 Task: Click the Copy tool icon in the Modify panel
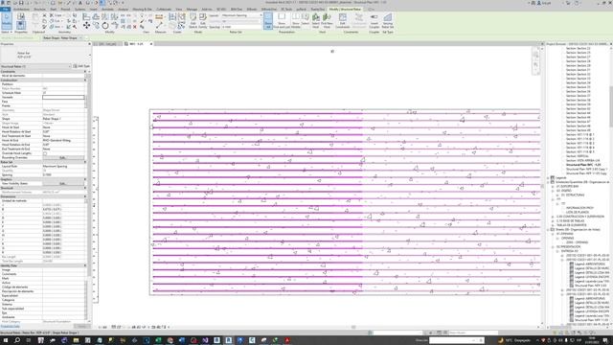[96, 26]
